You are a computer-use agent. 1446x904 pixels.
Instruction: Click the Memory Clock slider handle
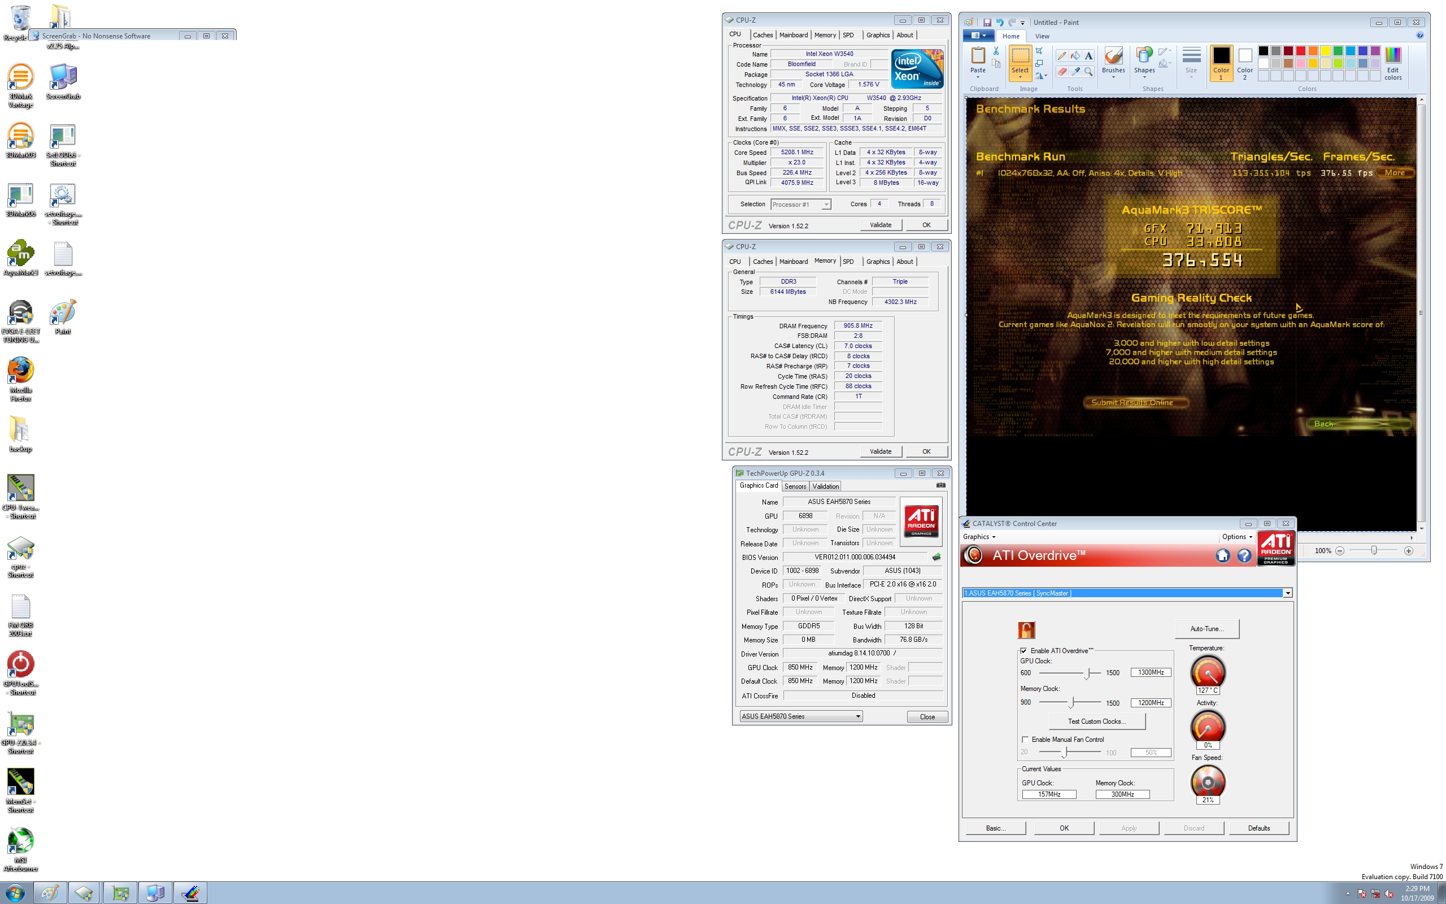coord(1072,702)
